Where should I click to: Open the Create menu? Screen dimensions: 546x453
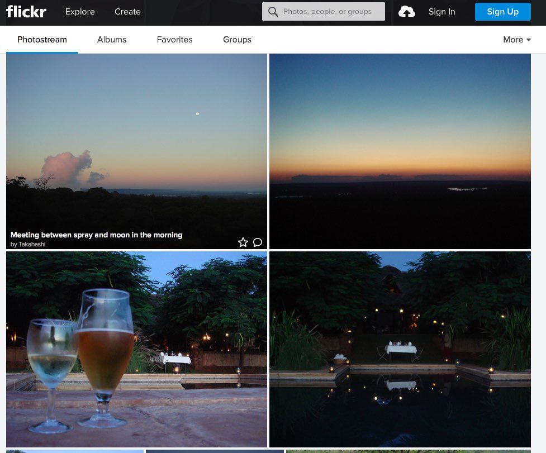point(127,12)
